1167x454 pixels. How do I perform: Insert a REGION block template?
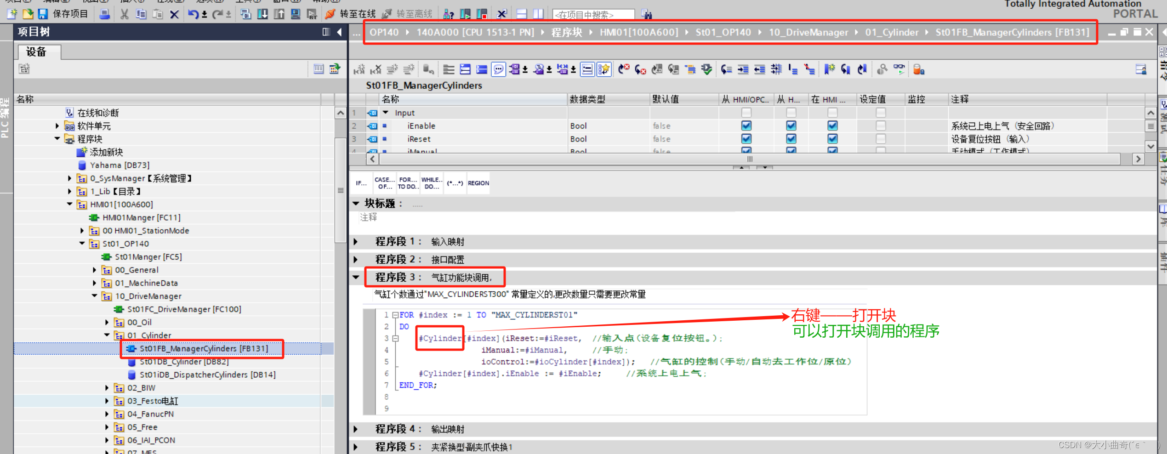tap(478, 183)
